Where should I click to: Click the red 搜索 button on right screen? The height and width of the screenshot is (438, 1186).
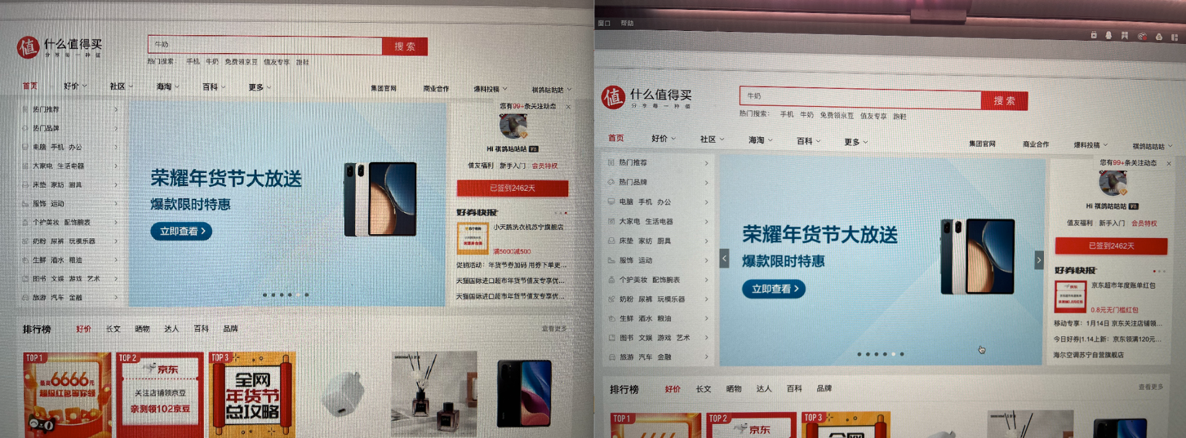(1004, 101)
